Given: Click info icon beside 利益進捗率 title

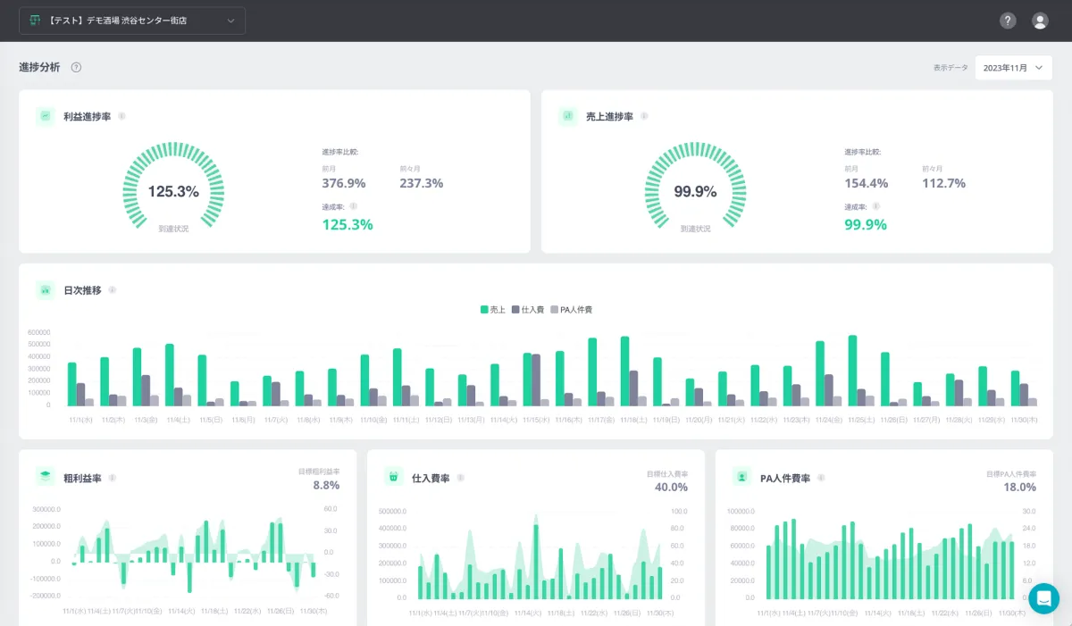Looking at the screenshot, I should click(121, 116).
